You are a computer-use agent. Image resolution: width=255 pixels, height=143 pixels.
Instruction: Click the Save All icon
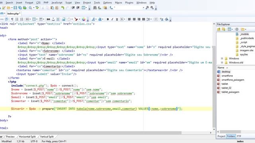[x=20, y=8]
